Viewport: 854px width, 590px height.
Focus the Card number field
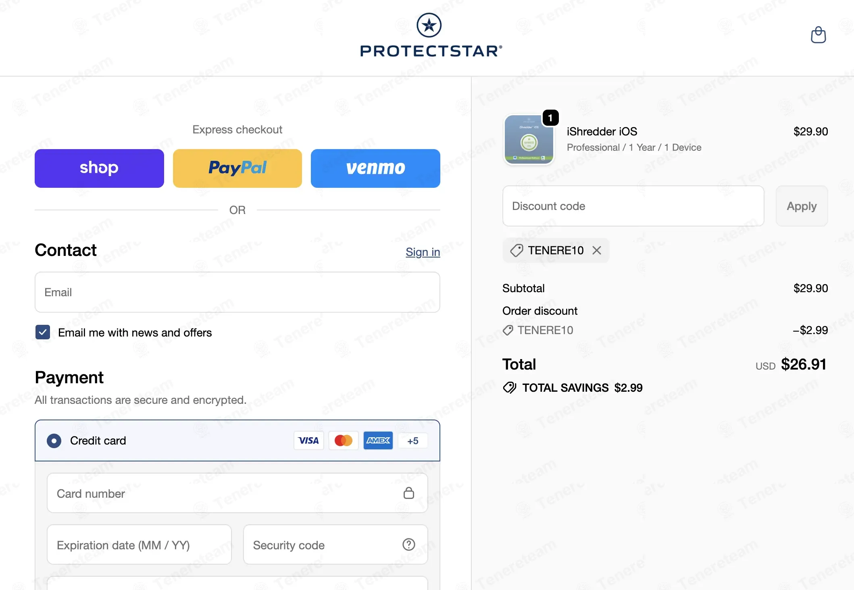[237, 493]
